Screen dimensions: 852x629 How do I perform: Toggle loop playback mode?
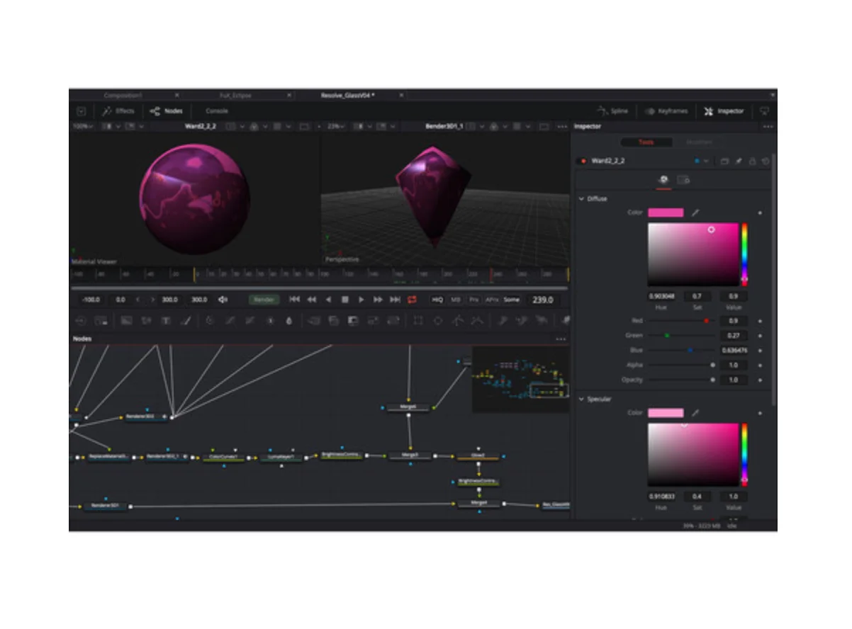click(x=412, y=300)
